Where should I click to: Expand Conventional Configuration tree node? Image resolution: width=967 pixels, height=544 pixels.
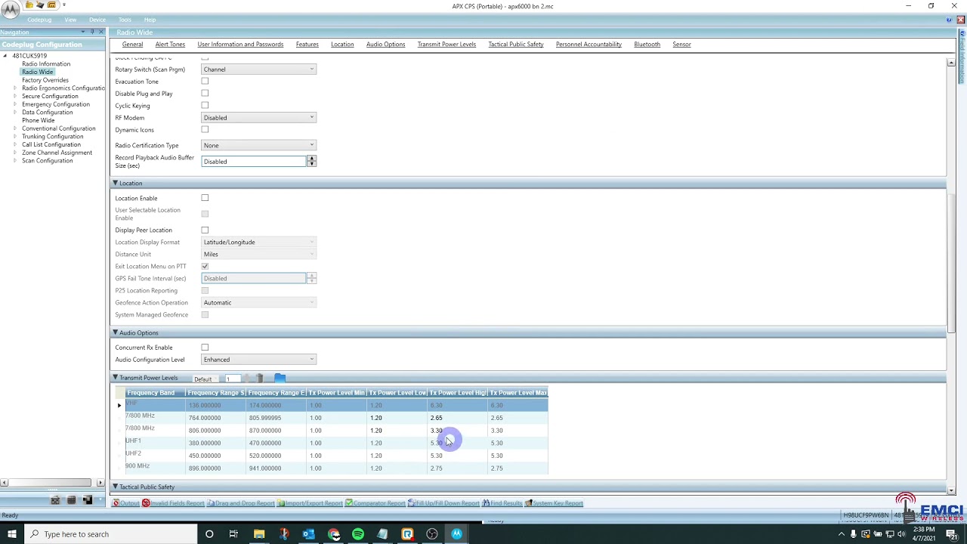pos(15,128)
